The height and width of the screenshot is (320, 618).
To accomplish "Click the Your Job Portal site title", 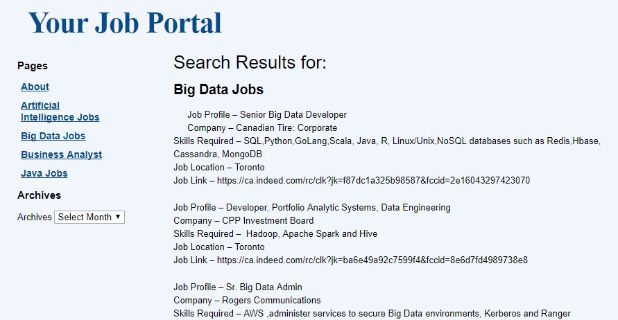I will (x=125, y=23).
